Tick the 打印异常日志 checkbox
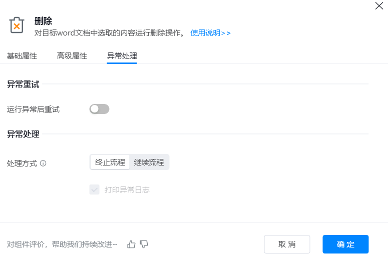This screenshot has height=257, width=388. pos(94,189)
